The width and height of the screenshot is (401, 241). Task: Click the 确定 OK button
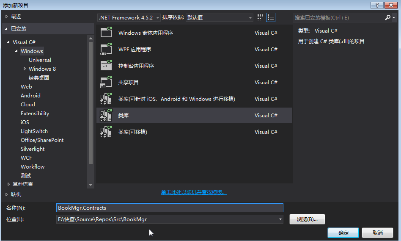point(343,233)
